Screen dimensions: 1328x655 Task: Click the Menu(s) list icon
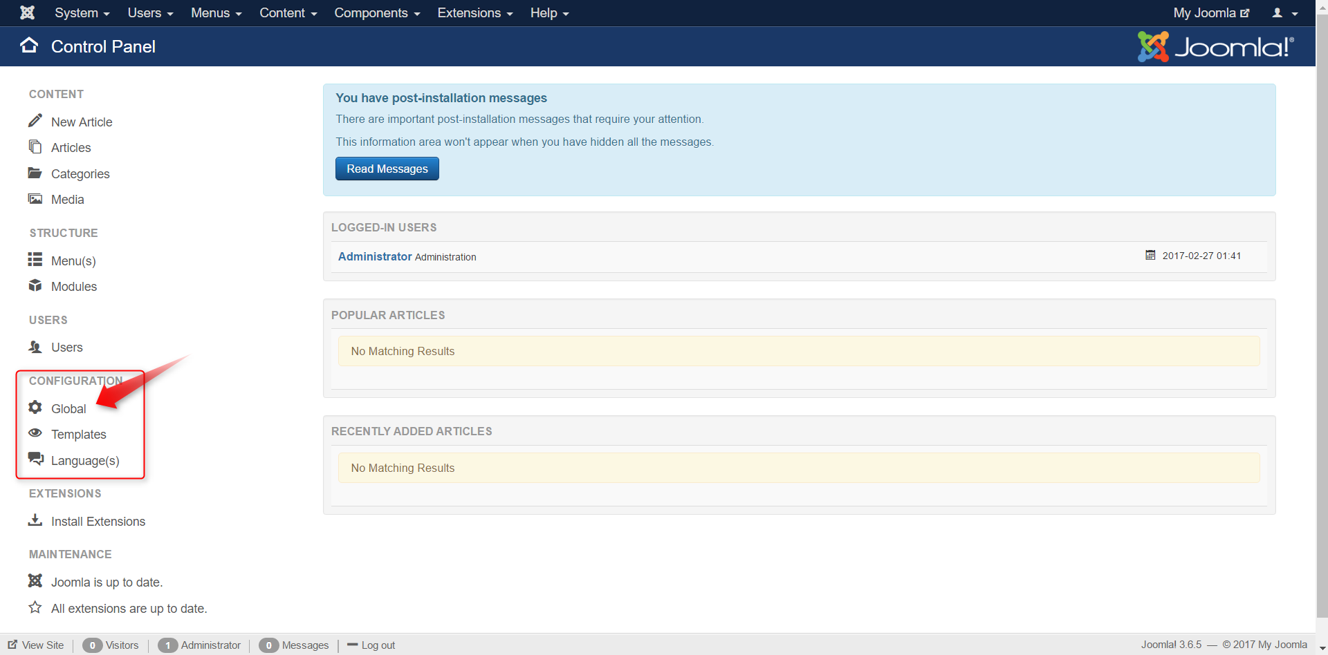(35, 259)
